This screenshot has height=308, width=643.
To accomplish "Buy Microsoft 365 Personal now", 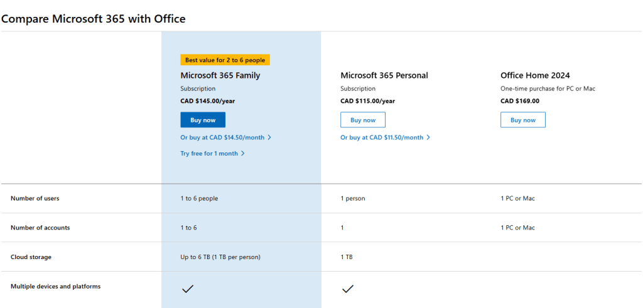I will click(363, 120).
